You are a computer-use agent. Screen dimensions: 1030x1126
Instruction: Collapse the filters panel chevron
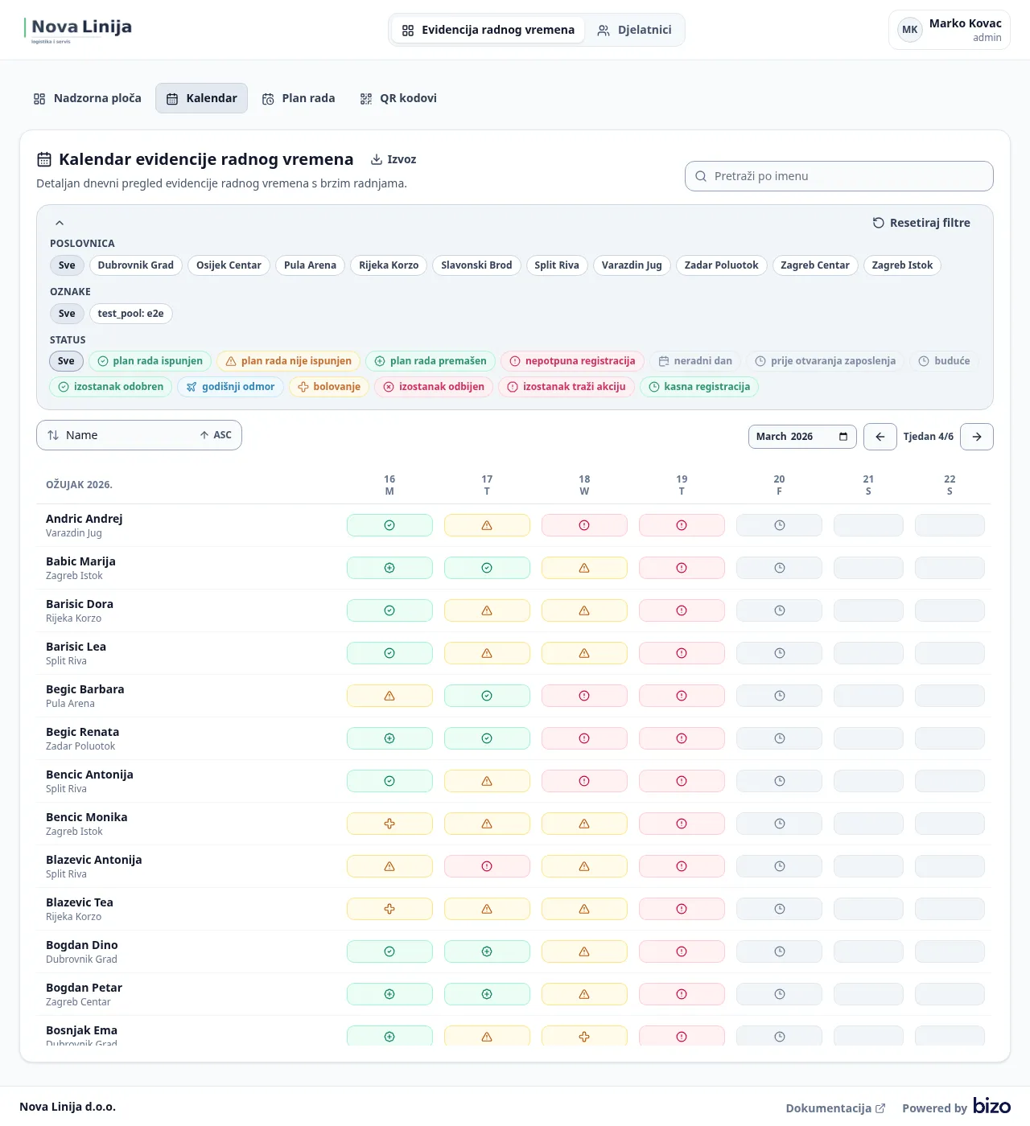(60, 223)
